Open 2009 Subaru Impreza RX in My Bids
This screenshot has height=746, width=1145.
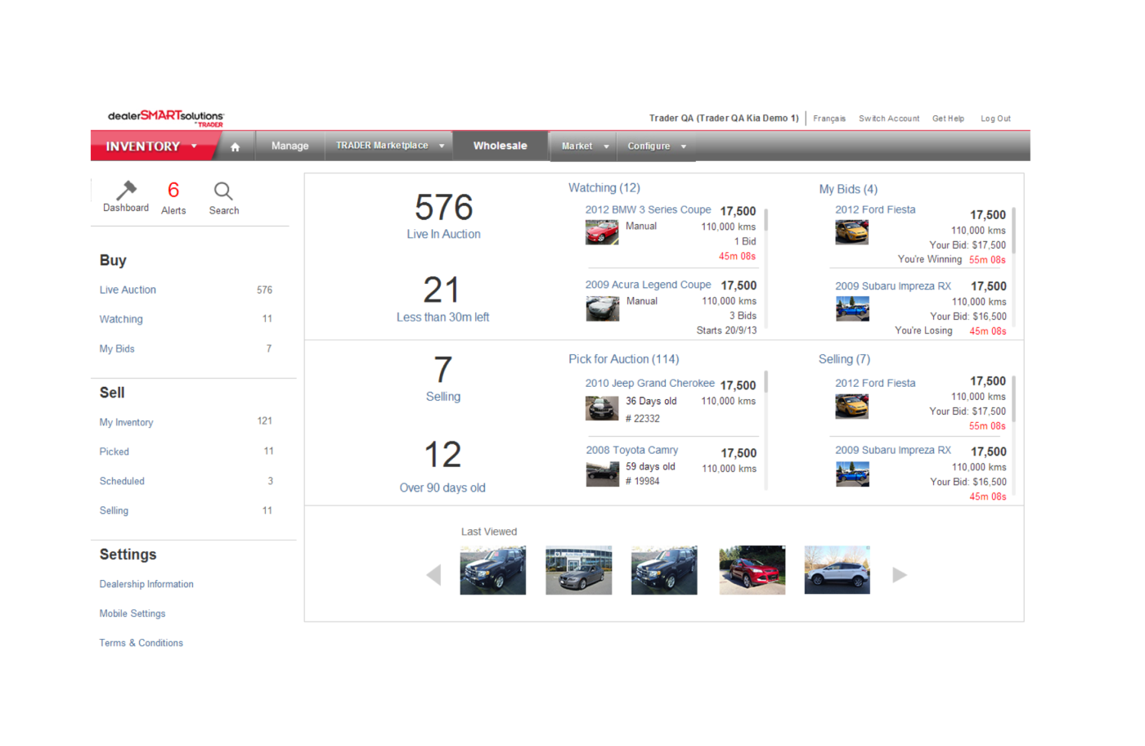[x=893, y=286]
